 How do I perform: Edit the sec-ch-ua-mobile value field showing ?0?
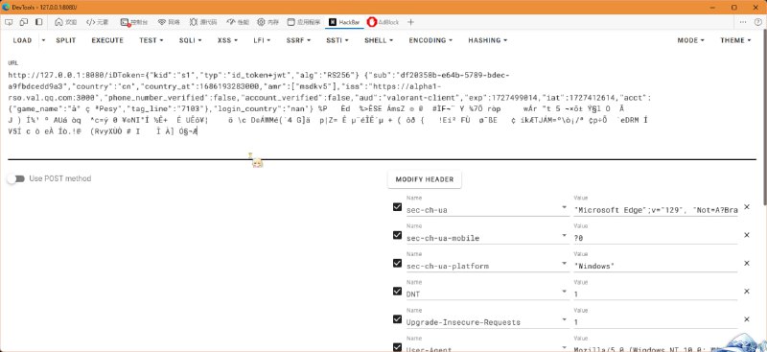tap(656, 238)
